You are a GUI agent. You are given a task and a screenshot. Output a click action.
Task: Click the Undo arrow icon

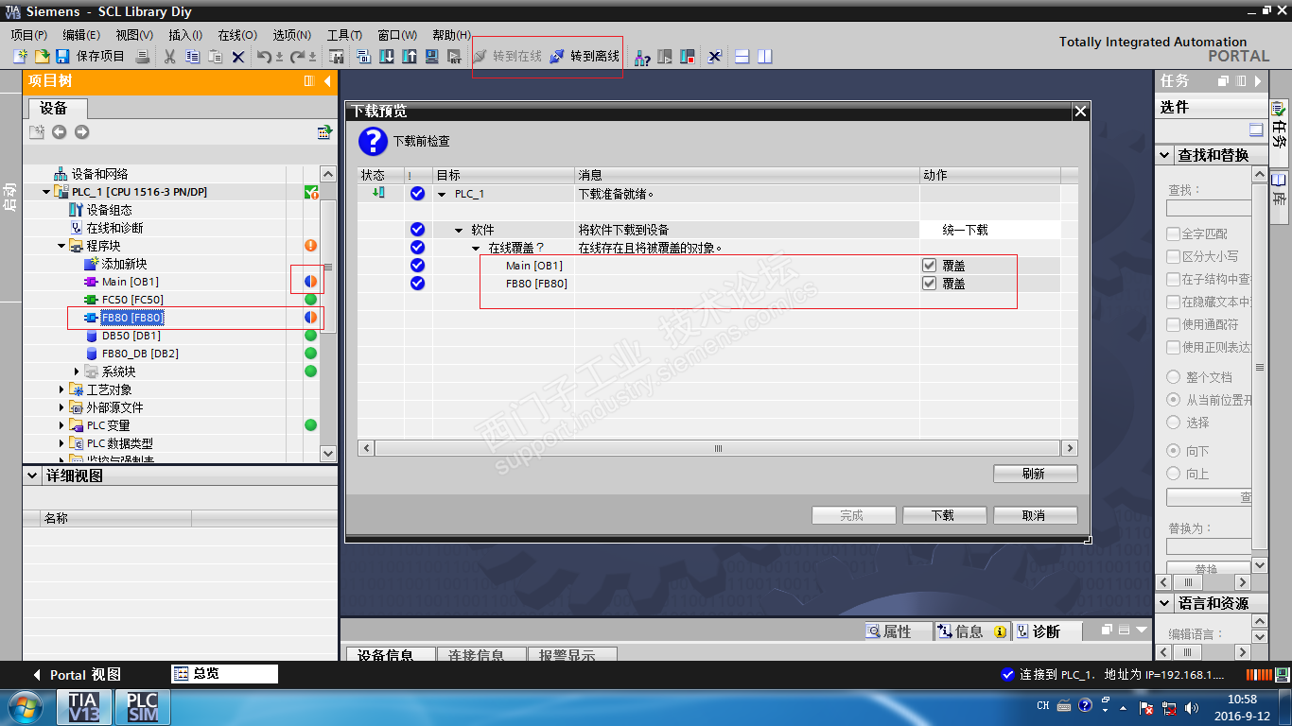265,57
